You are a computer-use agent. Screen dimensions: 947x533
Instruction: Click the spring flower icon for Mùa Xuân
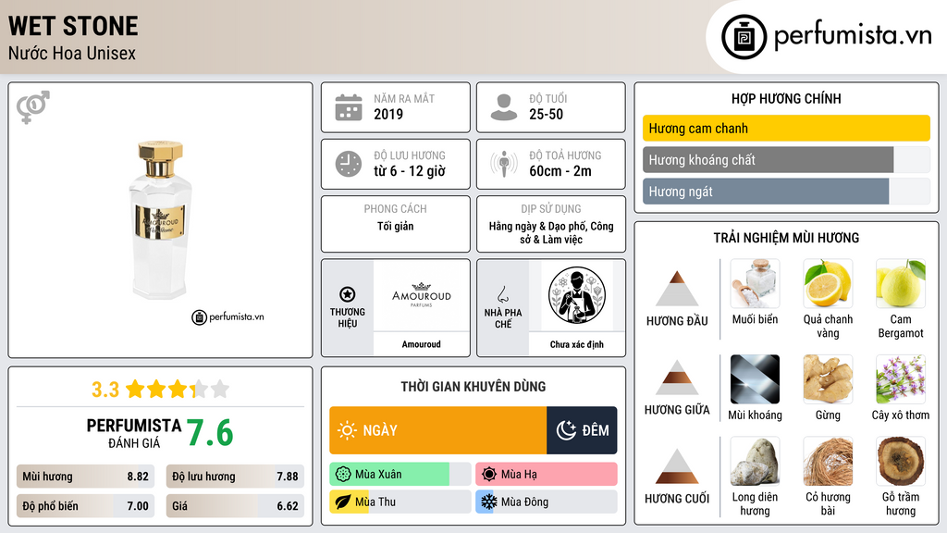click(343, 474)
